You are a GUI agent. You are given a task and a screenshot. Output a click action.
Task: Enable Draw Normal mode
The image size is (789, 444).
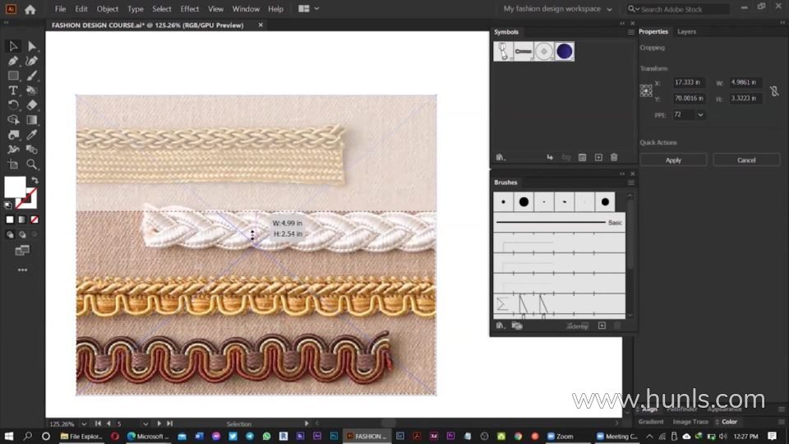(10, 234)
